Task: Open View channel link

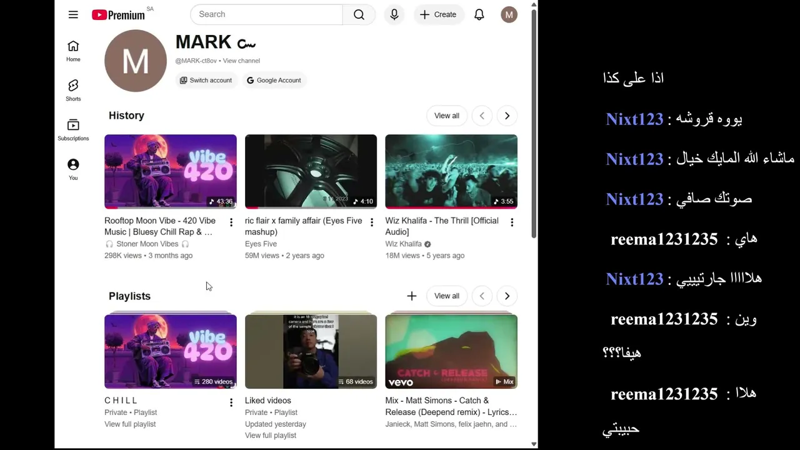Action: 241,61
